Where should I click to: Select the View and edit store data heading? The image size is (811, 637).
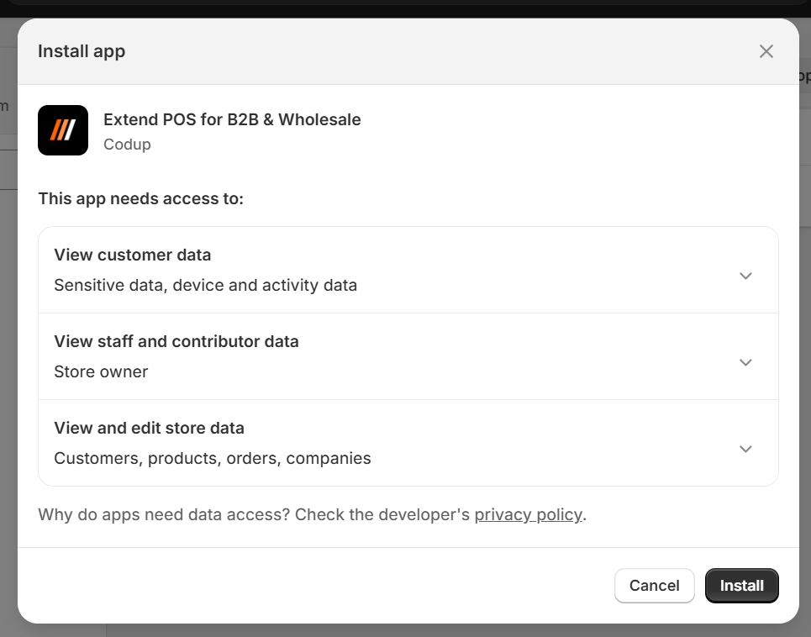point(149,428)
